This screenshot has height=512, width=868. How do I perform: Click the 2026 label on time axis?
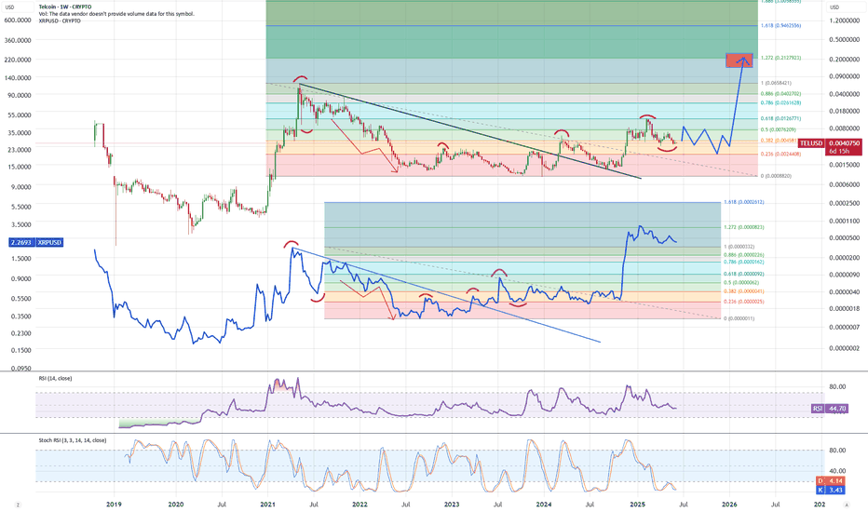click(x=728, y=504)
